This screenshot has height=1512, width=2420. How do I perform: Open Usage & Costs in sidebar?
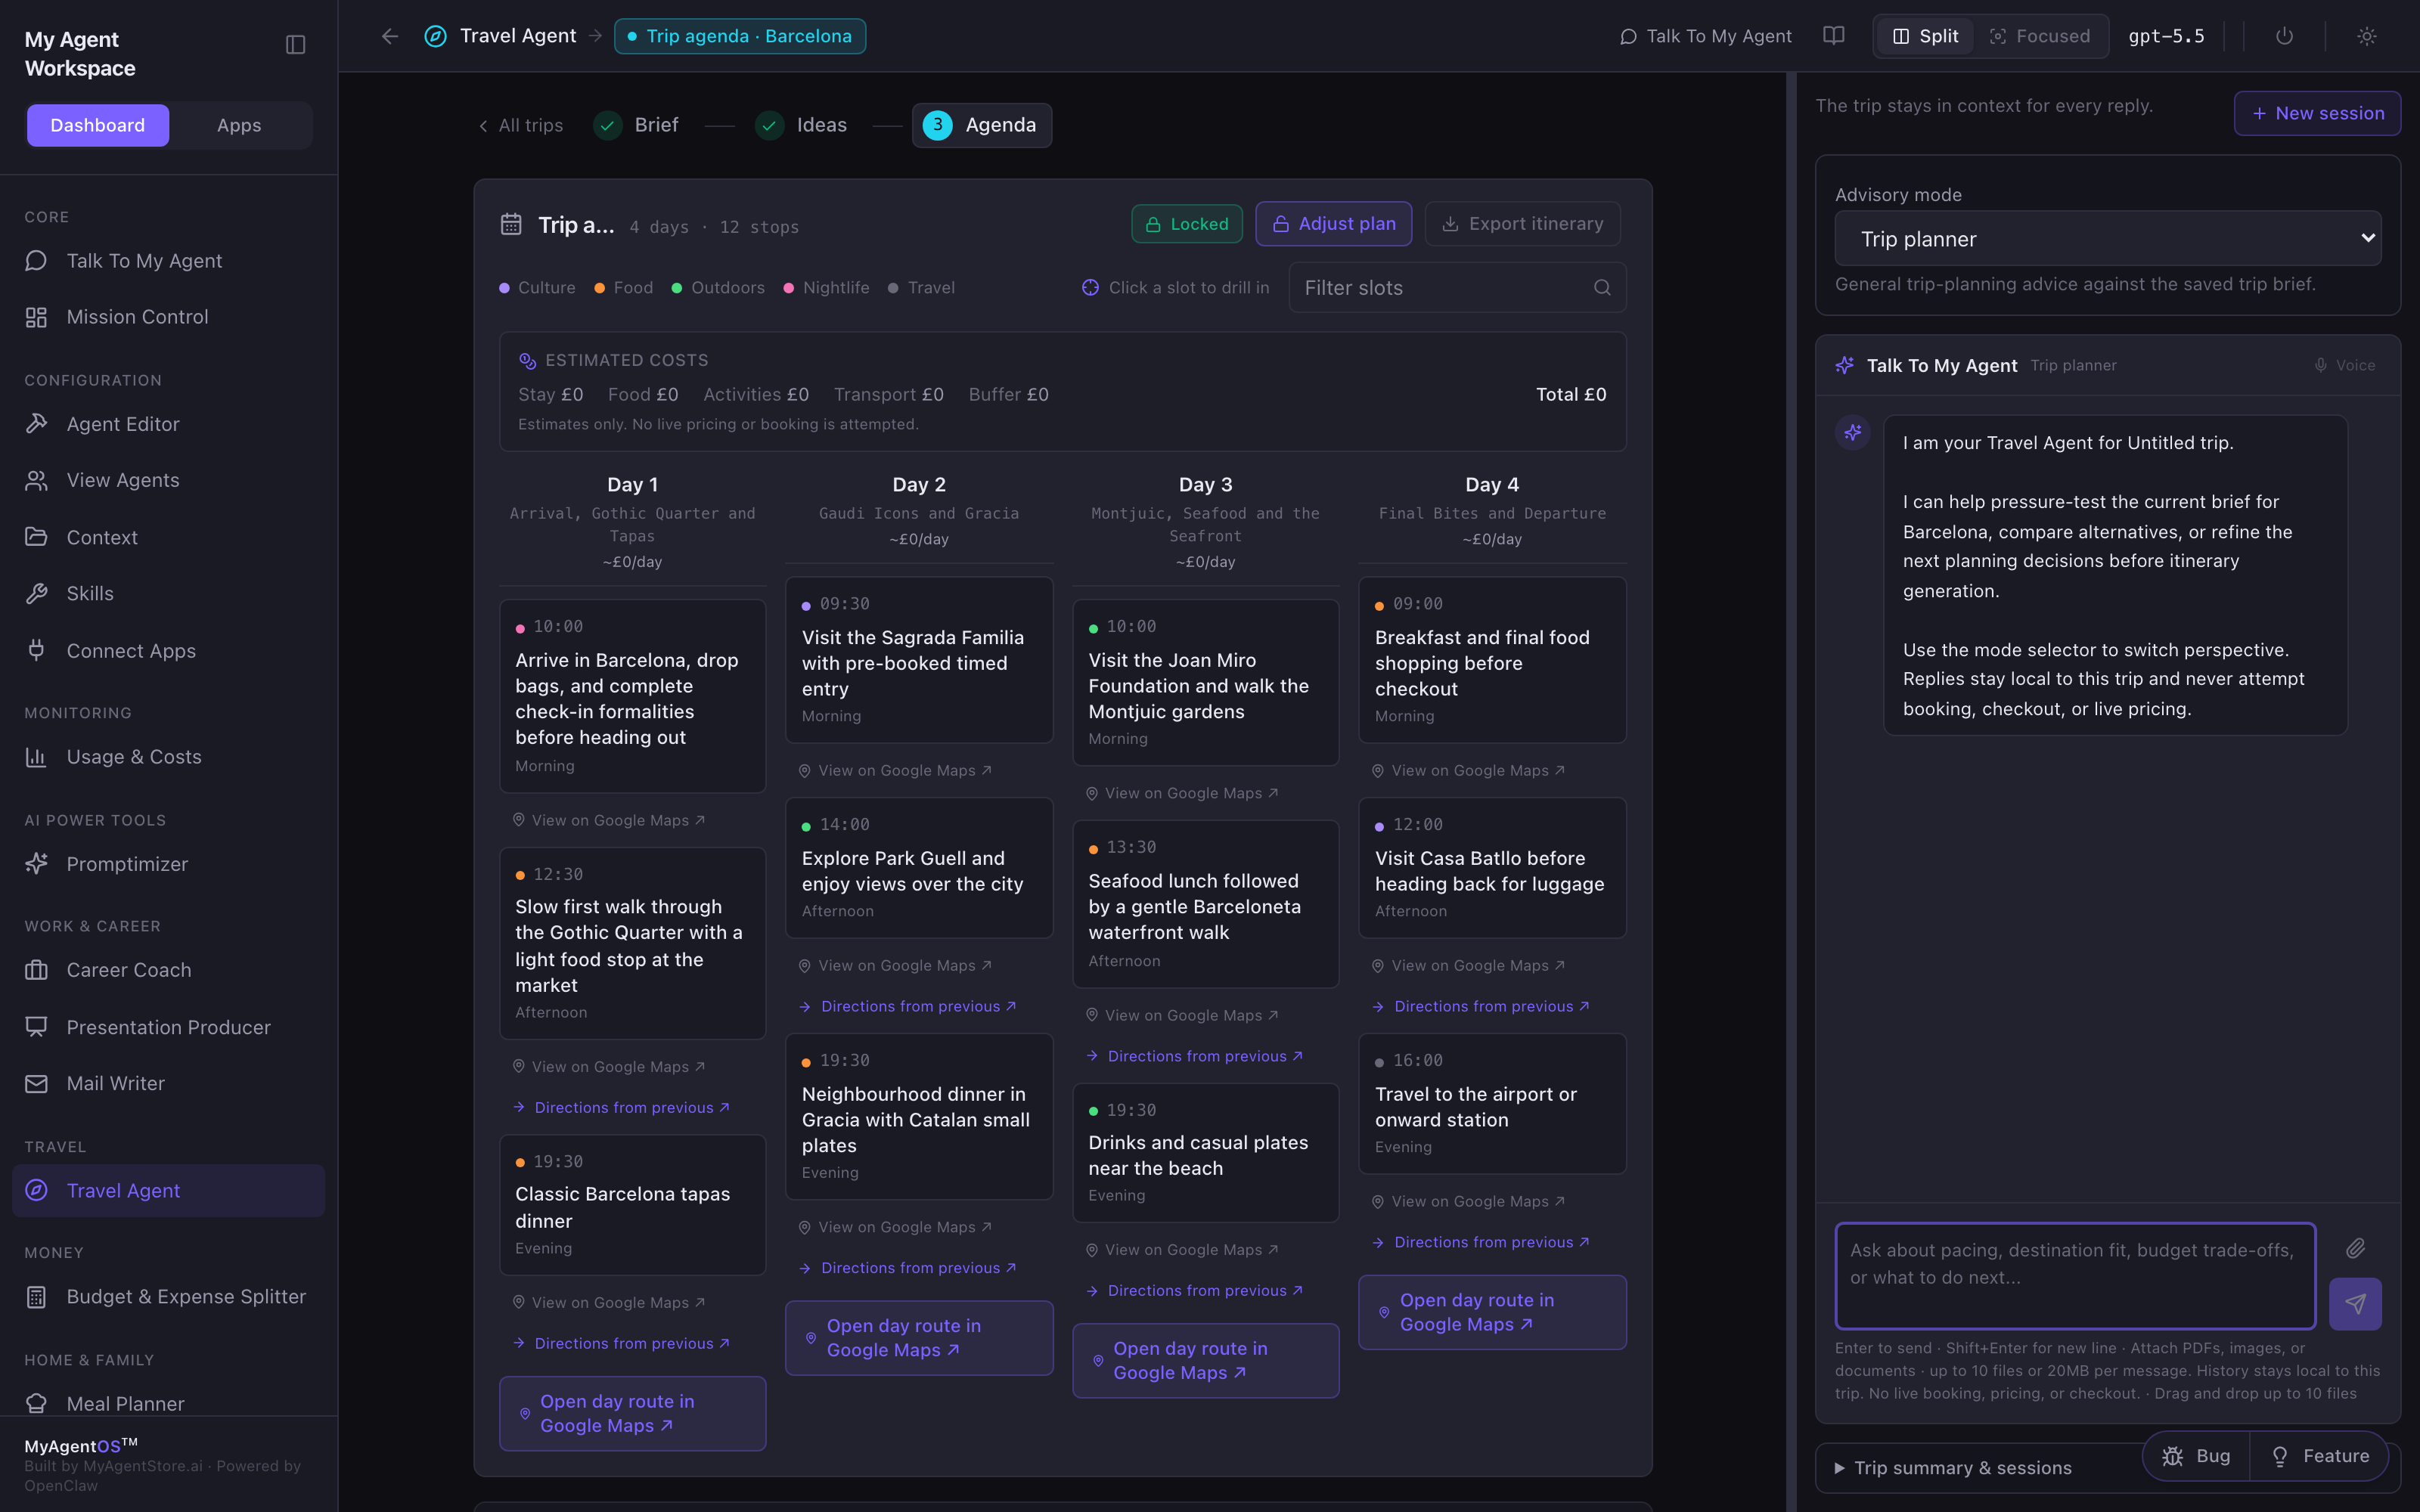point(168,757)
